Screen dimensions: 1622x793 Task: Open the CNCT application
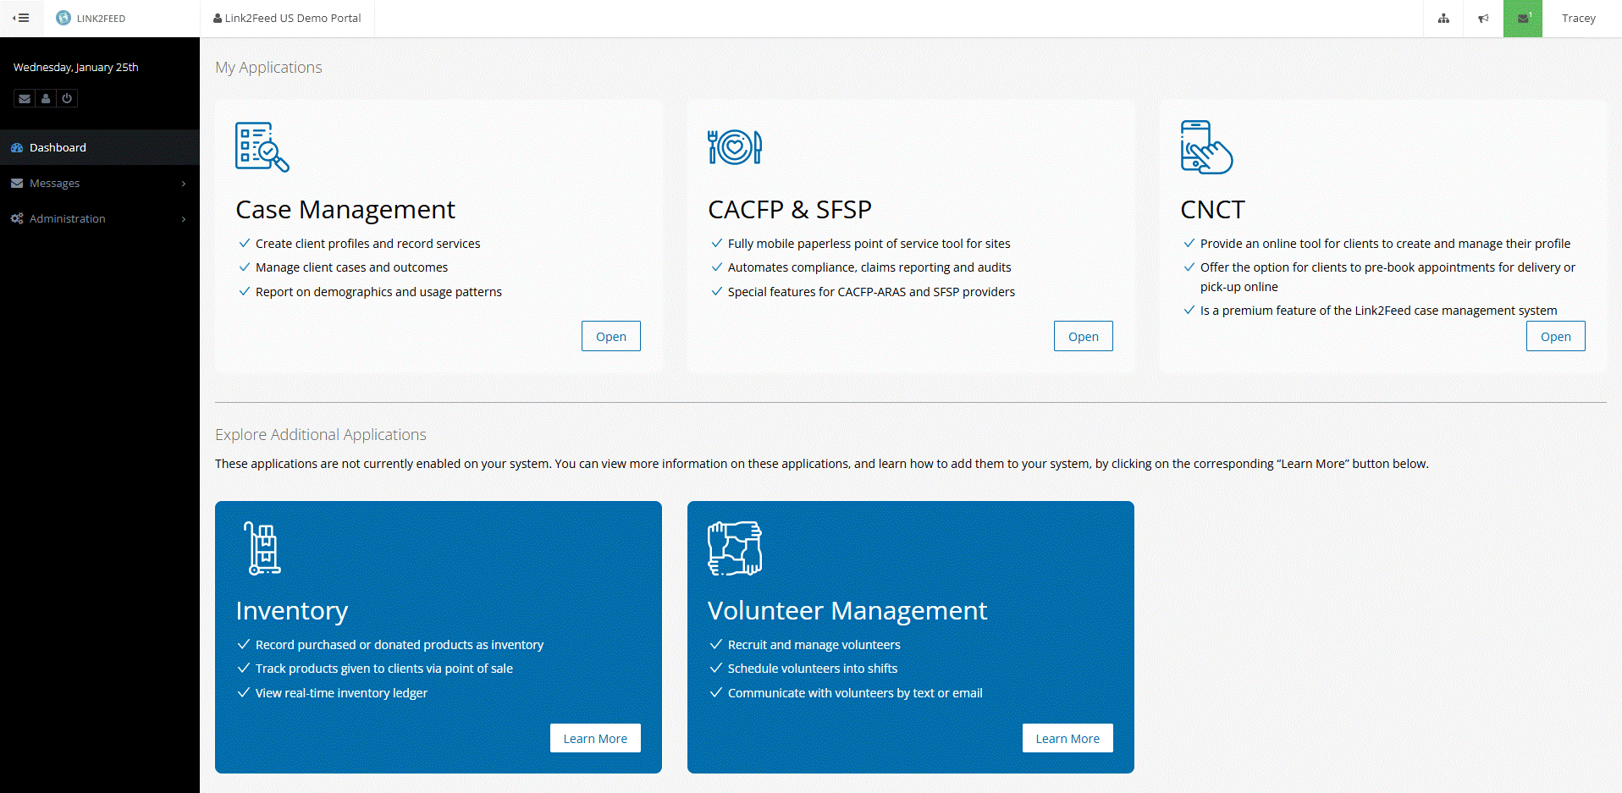(x=1555, y=336)
